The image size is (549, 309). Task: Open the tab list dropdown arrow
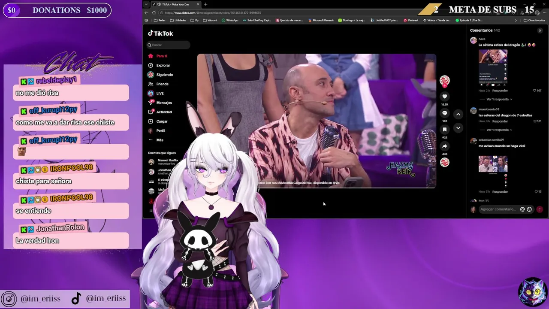pyautogui.click(x=146, y=4)
